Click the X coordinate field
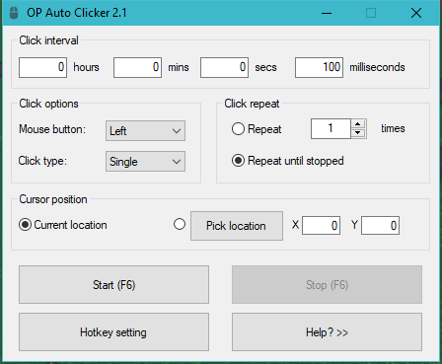Screen dimensions: 442x364 [x=321, y=226]
